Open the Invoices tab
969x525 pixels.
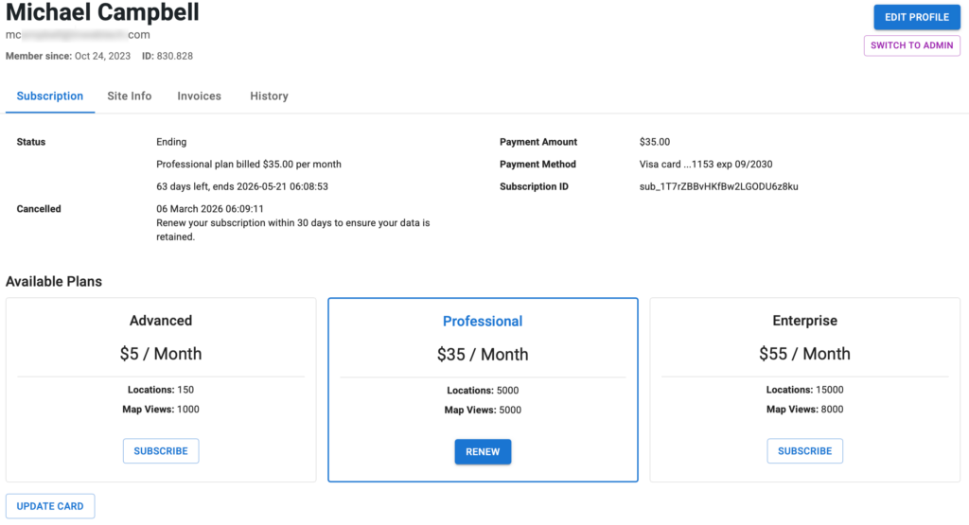(x=199, y=96)
